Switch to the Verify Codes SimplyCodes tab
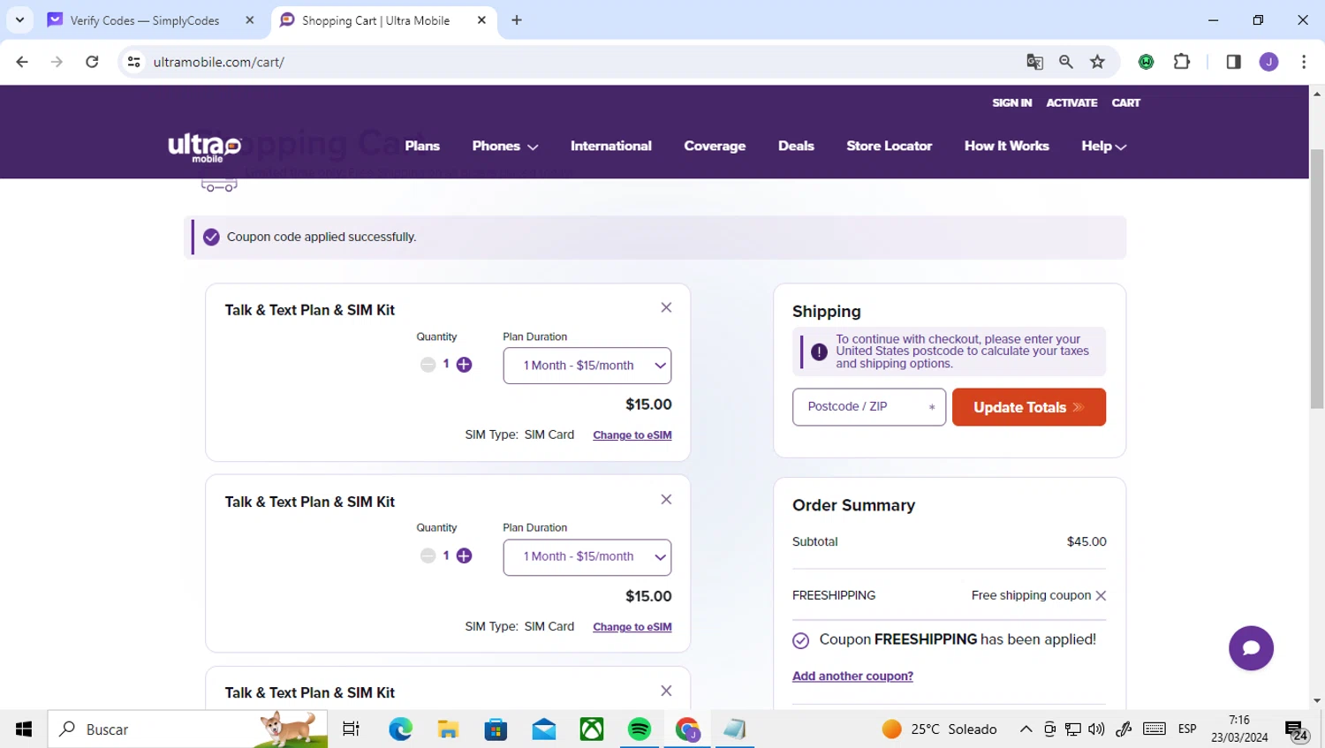 (144, 20)
